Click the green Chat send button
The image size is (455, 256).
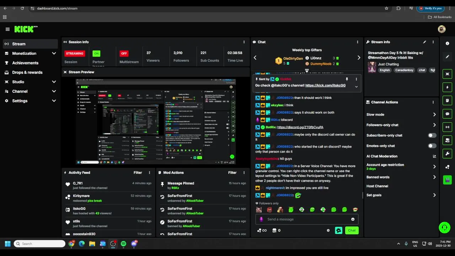[352, 230]
